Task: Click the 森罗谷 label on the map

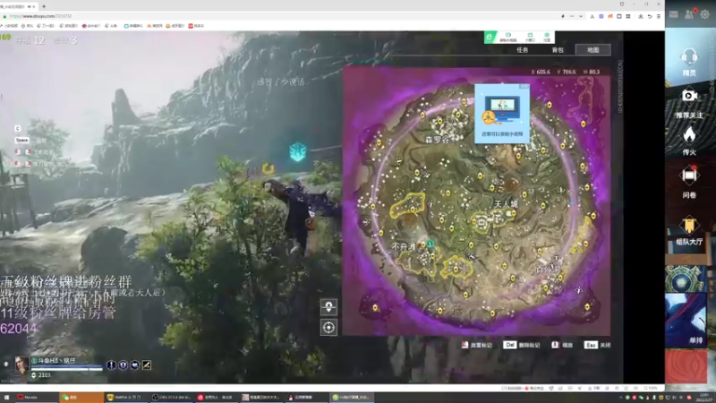Action: point(437,140)
